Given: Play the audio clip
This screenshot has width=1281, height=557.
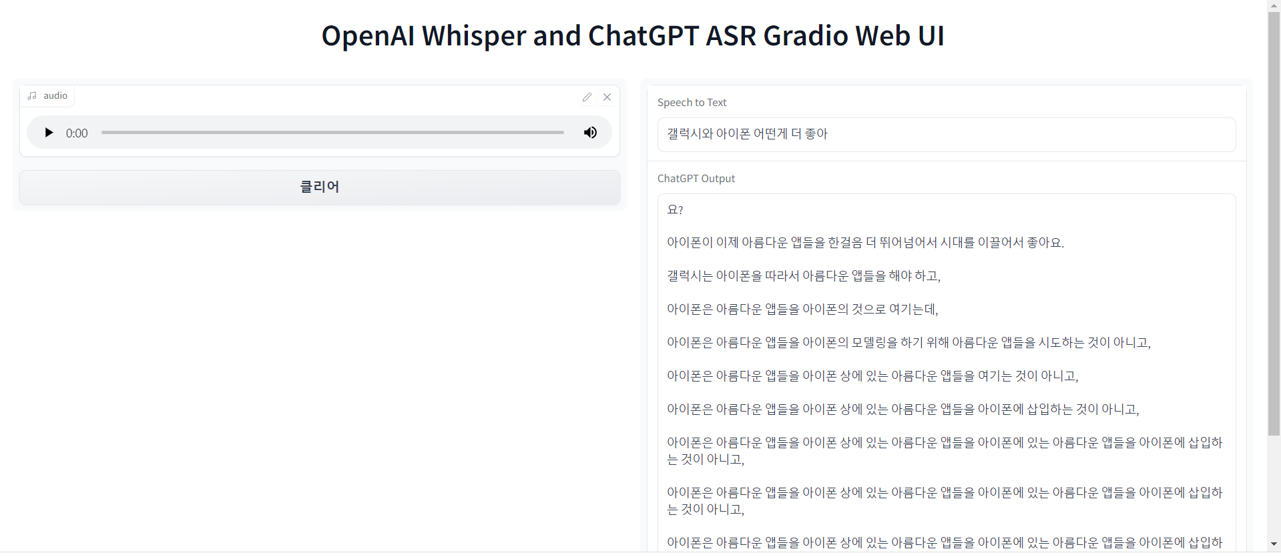Looking at the screenshot, I should [x=49, y=133].
